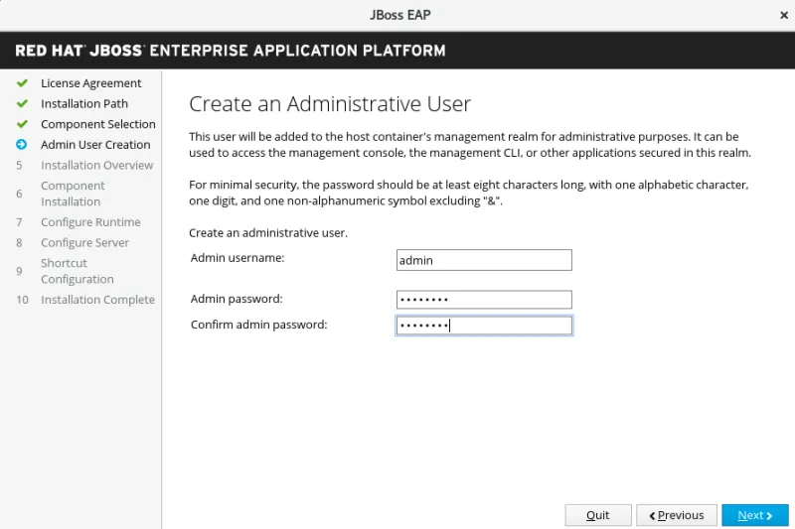Select the Component Installation step
The width and height of the screenshot is (795, 529).
pyautogui.click(x=73, y=194)
